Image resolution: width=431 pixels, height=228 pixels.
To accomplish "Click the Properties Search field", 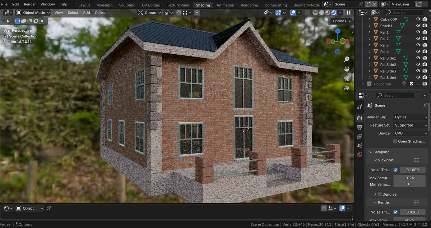I will pos(395,95).
